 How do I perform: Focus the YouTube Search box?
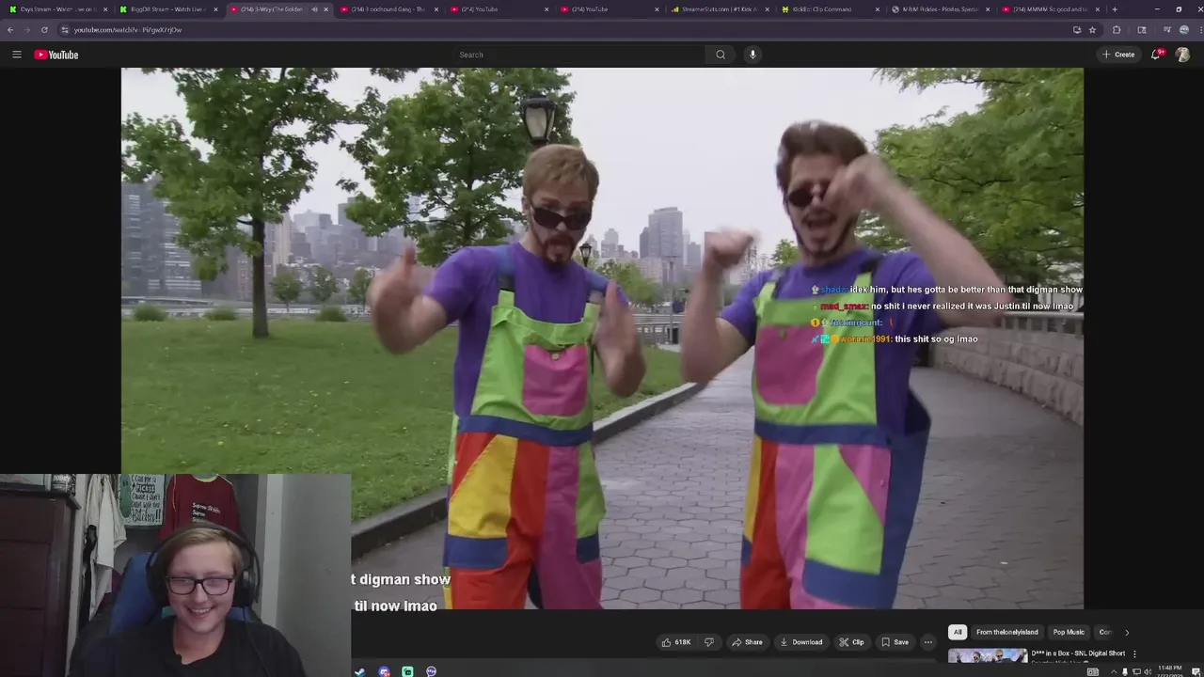(580, 55)
